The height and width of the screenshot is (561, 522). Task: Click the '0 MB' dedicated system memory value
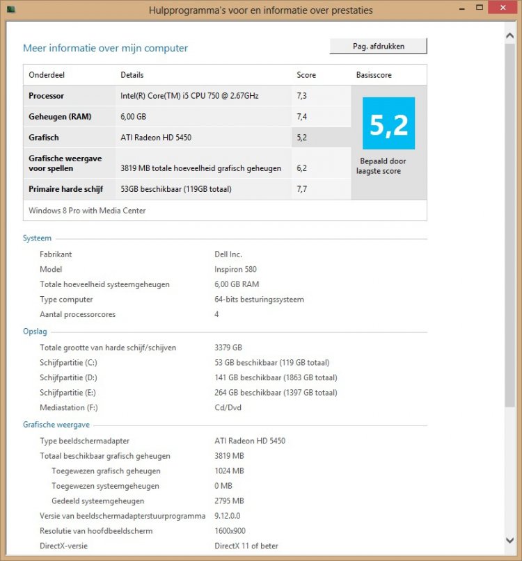pyautogui.click(x=223, y=486)
